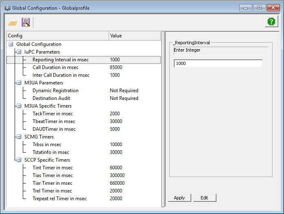Click the 85000 Call Duration value
284x214 pixels.
tap(116, 67)
